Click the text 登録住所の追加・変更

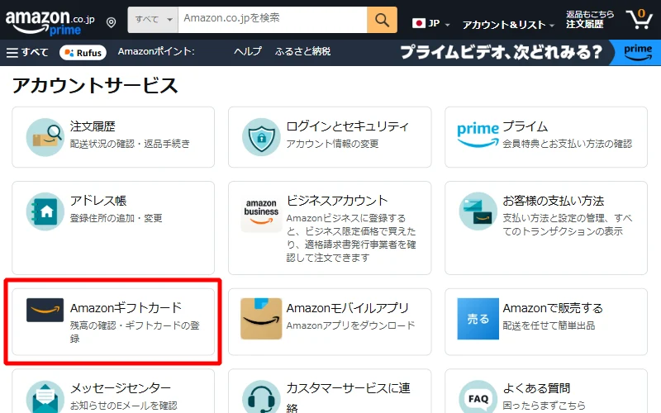[116, 218]
